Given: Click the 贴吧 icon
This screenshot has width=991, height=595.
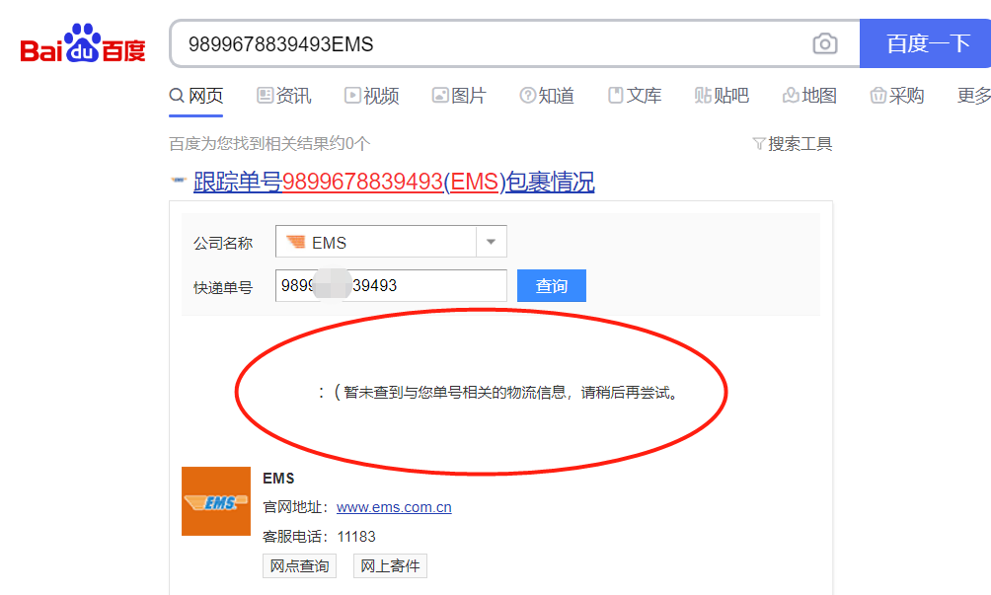Looking at the screenshot, I should coord(703,96).
